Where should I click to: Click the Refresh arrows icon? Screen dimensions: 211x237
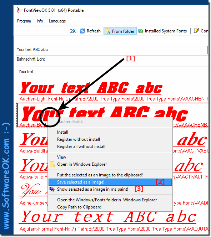click(82, 31)
